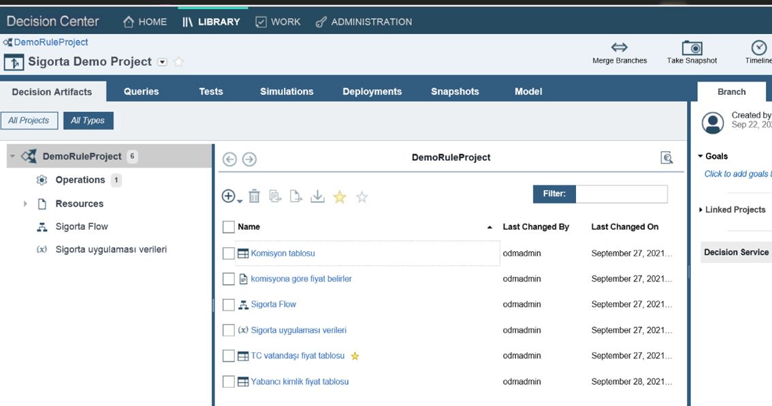Click the download export icon in toolbar
772x406 pixels.
click(317, 196)
